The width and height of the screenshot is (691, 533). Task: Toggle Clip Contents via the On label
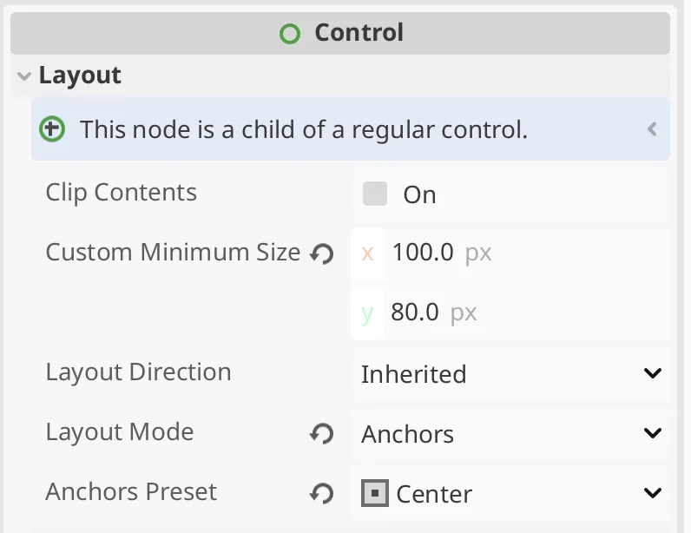tap(419, 194)
